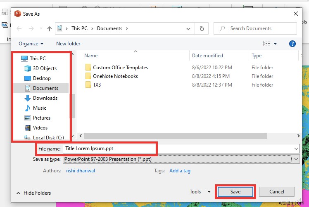Open the Tools dropdown menu
309x207 pixels.
point(200,192)
